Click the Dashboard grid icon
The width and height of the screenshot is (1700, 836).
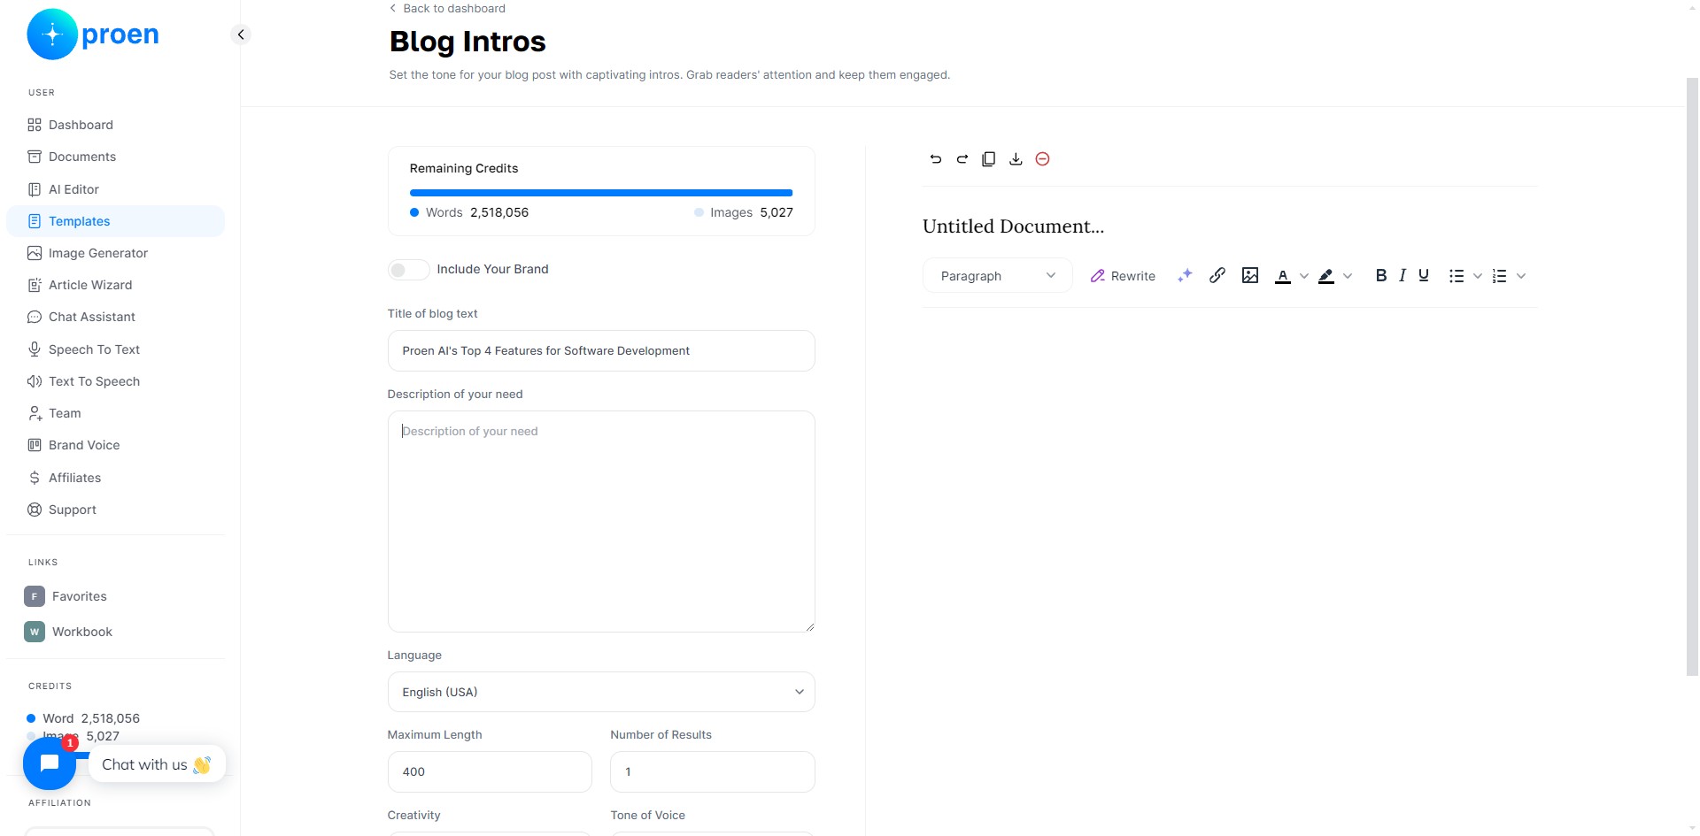point(35,125)
